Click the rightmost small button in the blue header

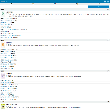pos(108,2)
